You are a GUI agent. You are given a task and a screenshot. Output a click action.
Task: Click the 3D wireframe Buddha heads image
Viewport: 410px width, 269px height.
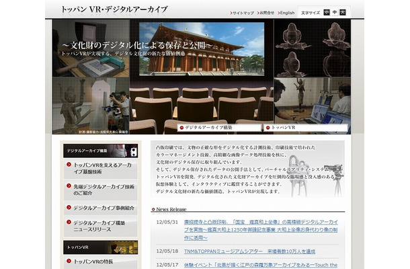[313, 48]
